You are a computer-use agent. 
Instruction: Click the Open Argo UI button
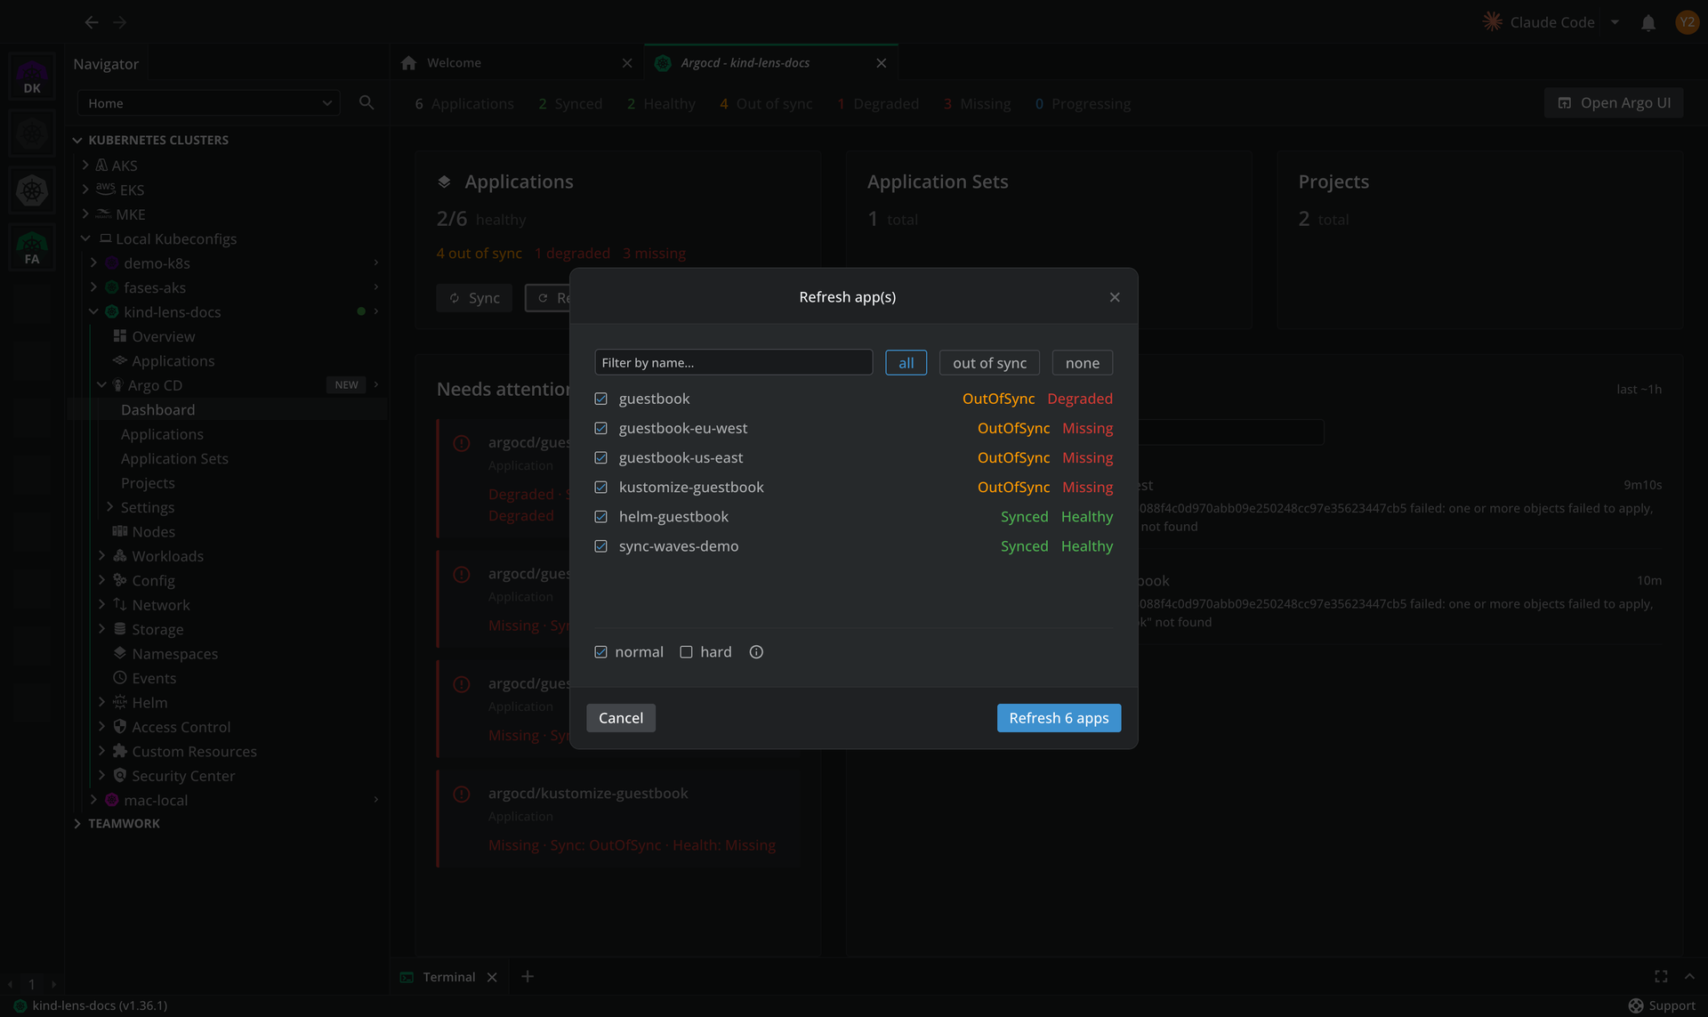tap(1614, 103)
